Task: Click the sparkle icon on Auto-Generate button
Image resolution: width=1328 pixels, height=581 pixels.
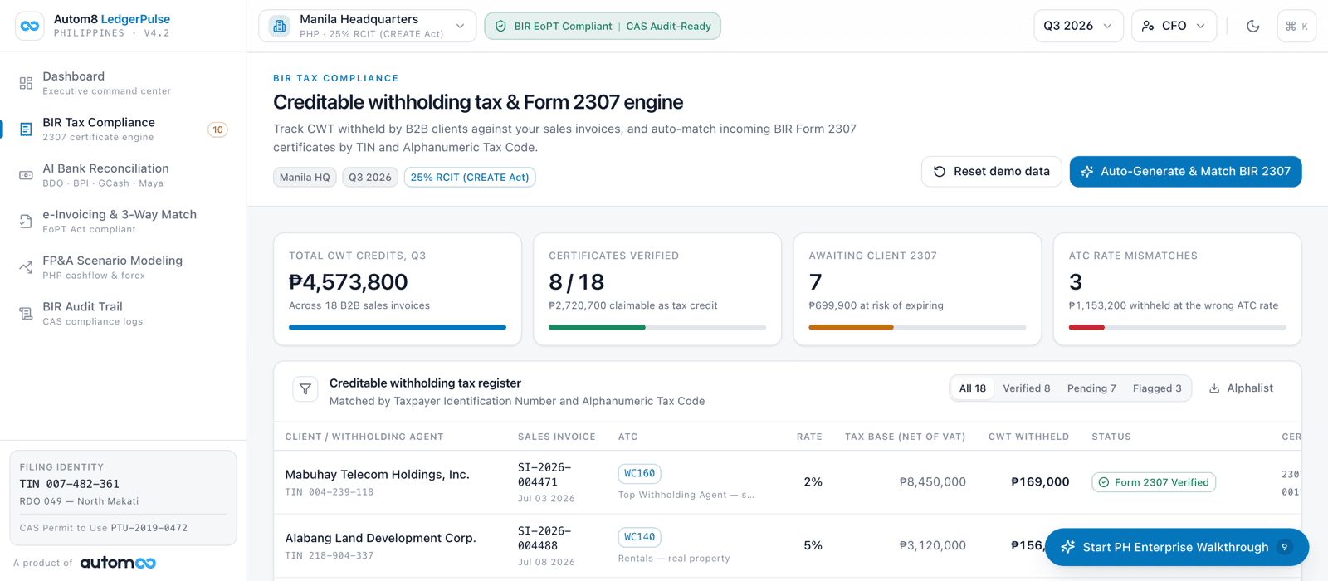Action: [1087, 172]
